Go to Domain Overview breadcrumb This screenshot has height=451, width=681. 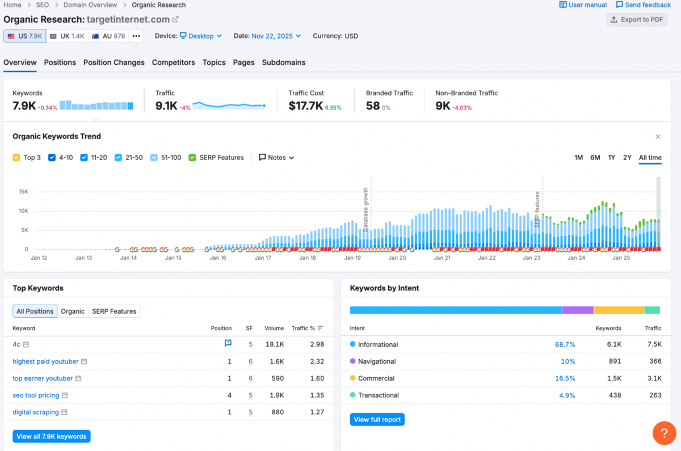click(x=90, y=5)
